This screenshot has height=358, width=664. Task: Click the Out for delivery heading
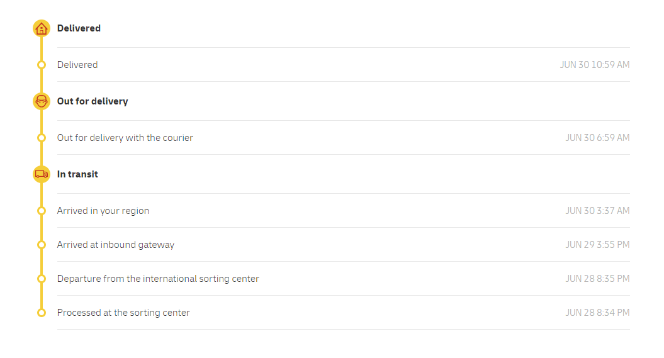tap(93, 101)
